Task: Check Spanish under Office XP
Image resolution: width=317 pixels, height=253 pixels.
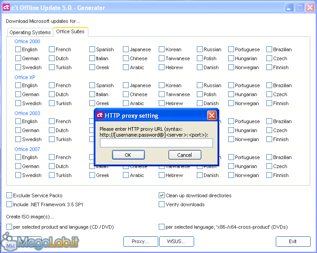Action: click(x=92, y=85)
